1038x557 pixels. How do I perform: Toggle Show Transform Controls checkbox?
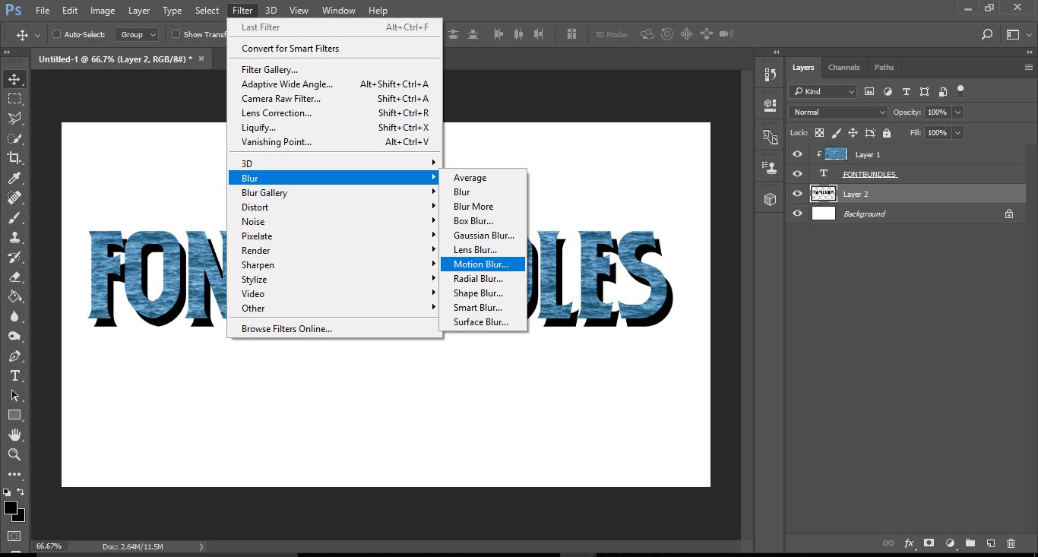point(176,34)
